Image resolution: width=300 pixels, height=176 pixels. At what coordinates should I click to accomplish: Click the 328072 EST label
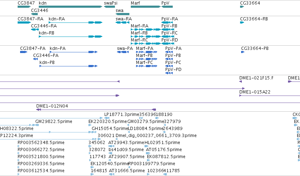point(97,150)
